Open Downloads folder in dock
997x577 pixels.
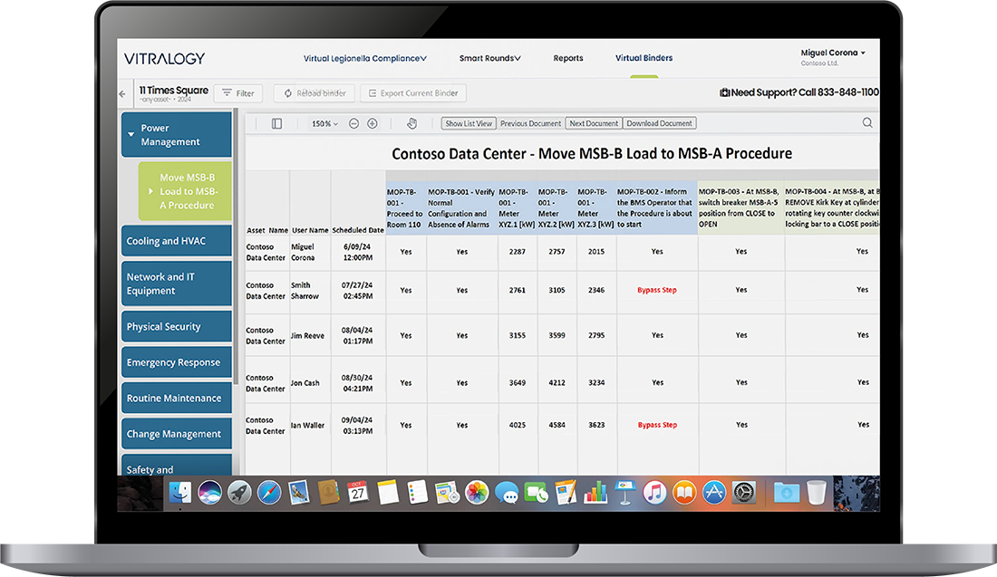[x=787, y=493]
